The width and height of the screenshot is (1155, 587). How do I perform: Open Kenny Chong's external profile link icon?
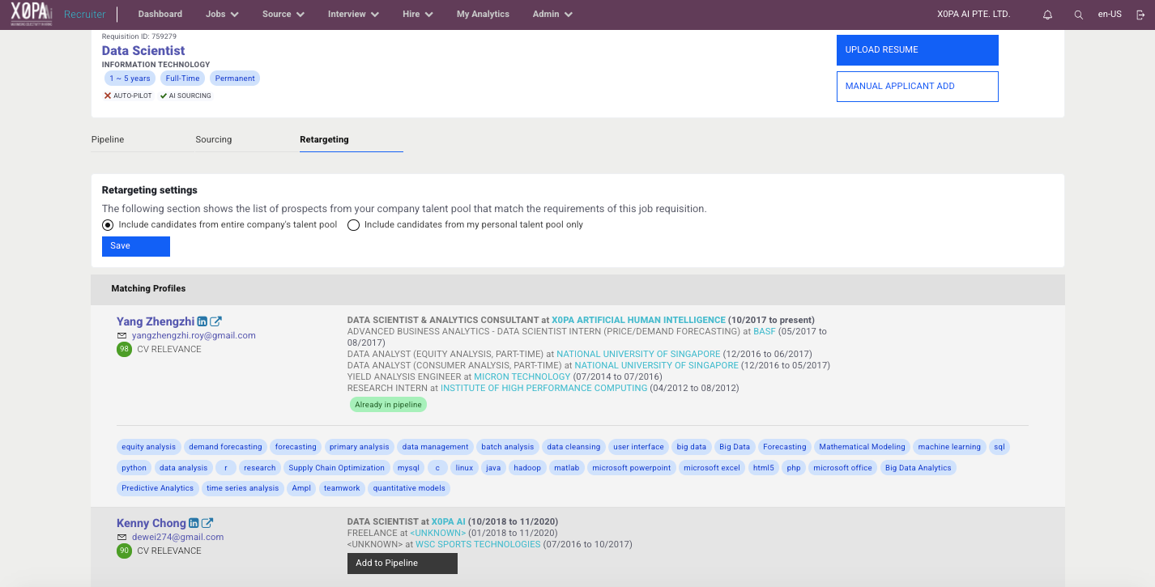[x=207, y=523]
